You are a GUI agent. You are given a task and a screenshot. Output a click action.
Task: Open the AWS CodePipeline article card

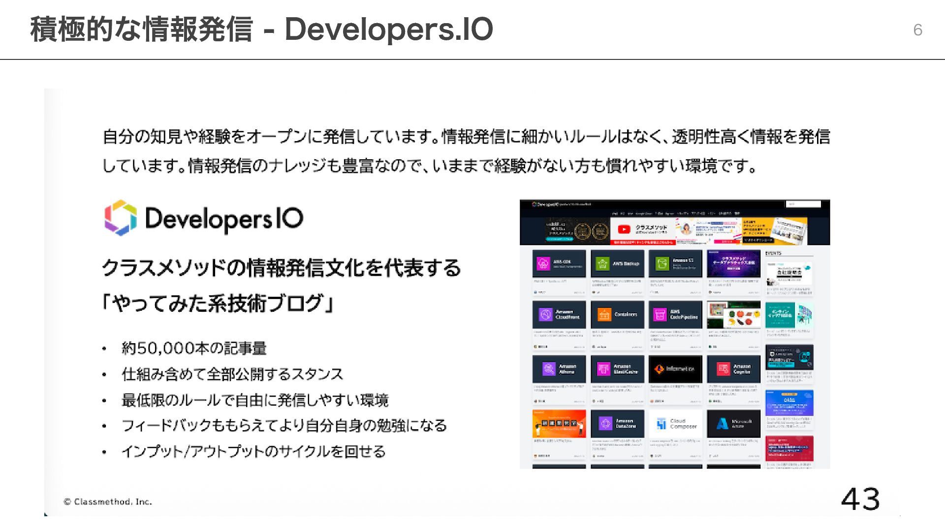coord(675,315)
